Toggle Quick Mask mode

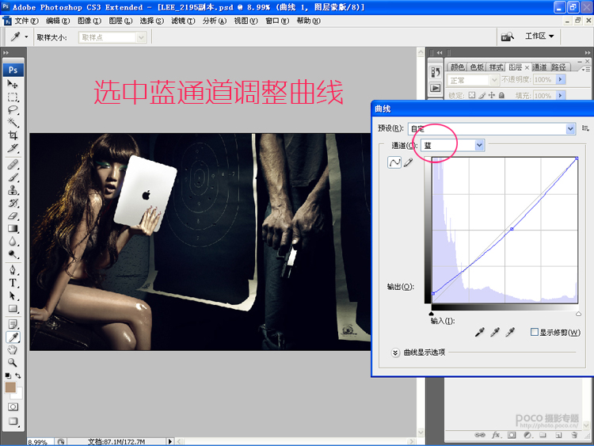coord(13,407)
